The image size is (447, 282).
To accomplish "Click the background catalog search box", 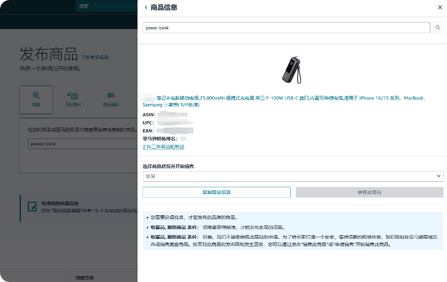I will coord(81,144).
